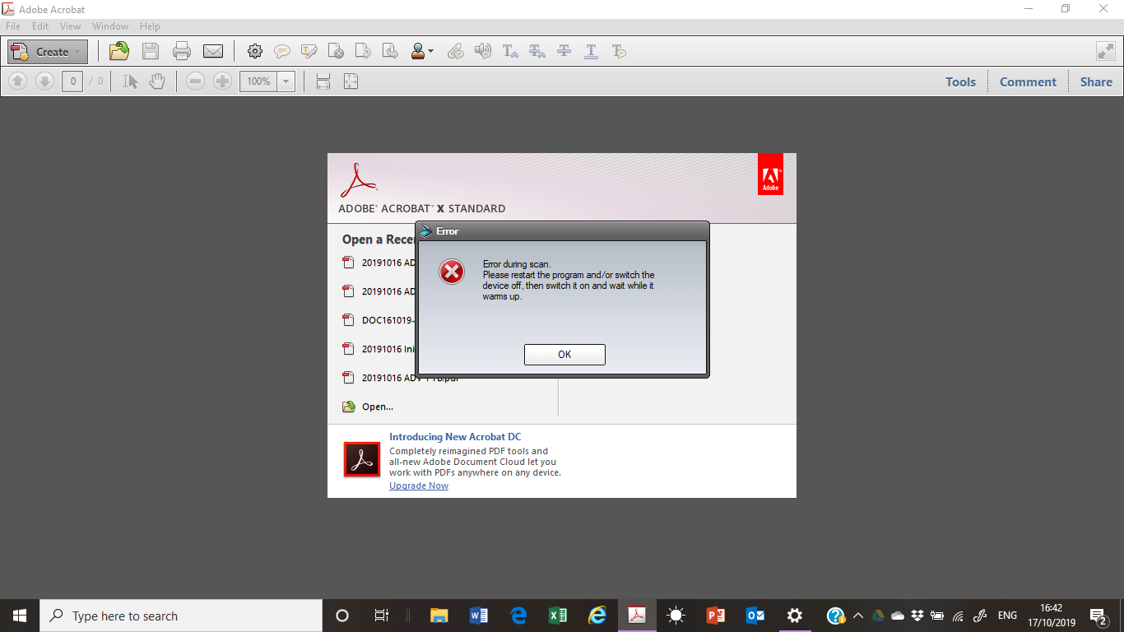Viewport: 1124px width, 632px height.
Task: Open the gear Customize Quick Tools icon
Action: point(255,51)
